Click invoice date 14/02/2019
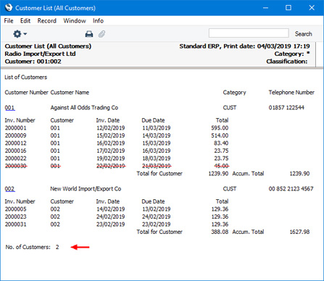 tap(111, 209)
